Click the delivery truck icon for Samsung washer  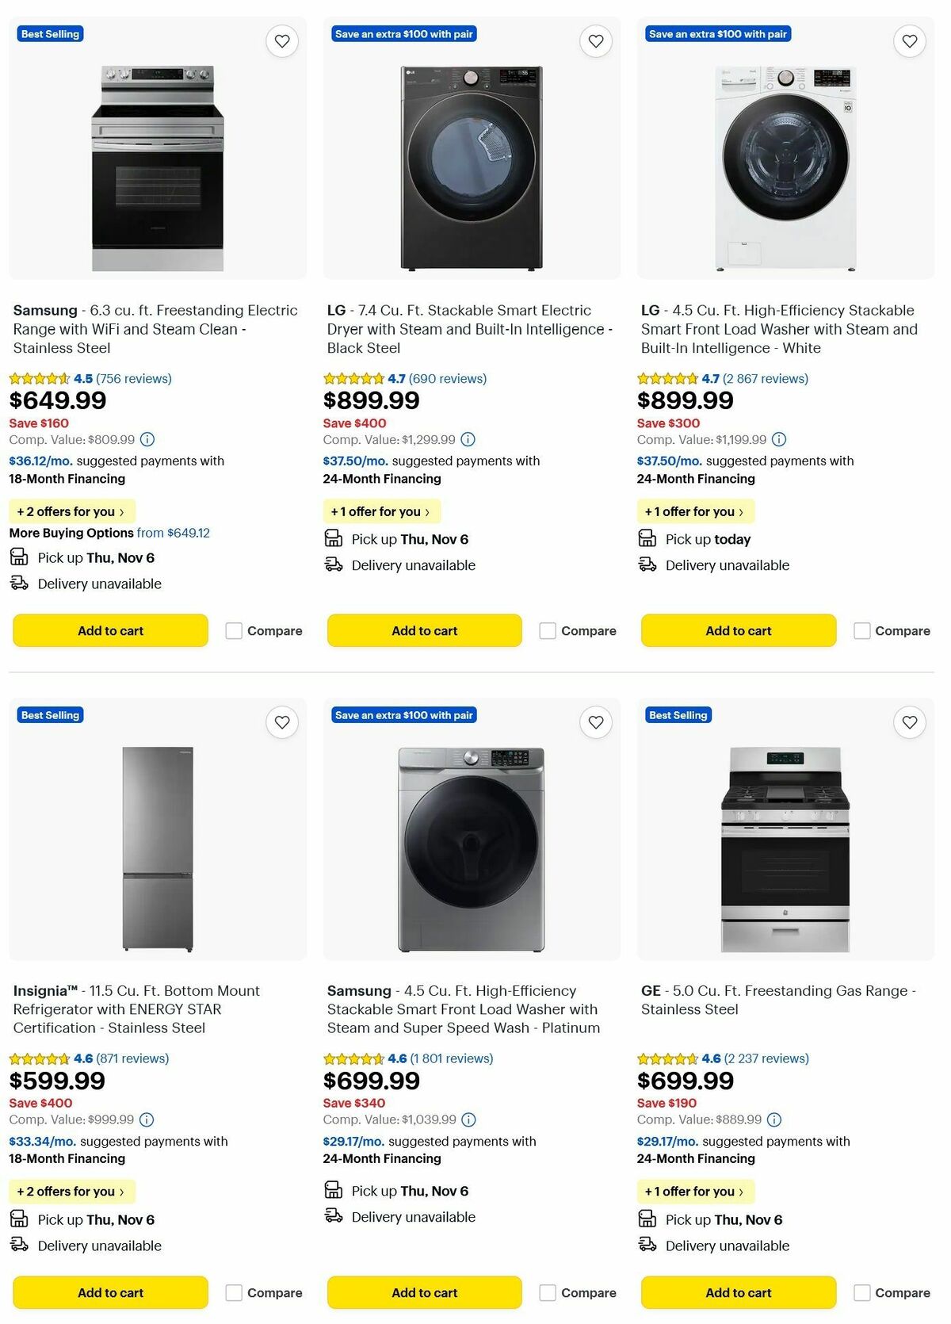pos(332,1216)
